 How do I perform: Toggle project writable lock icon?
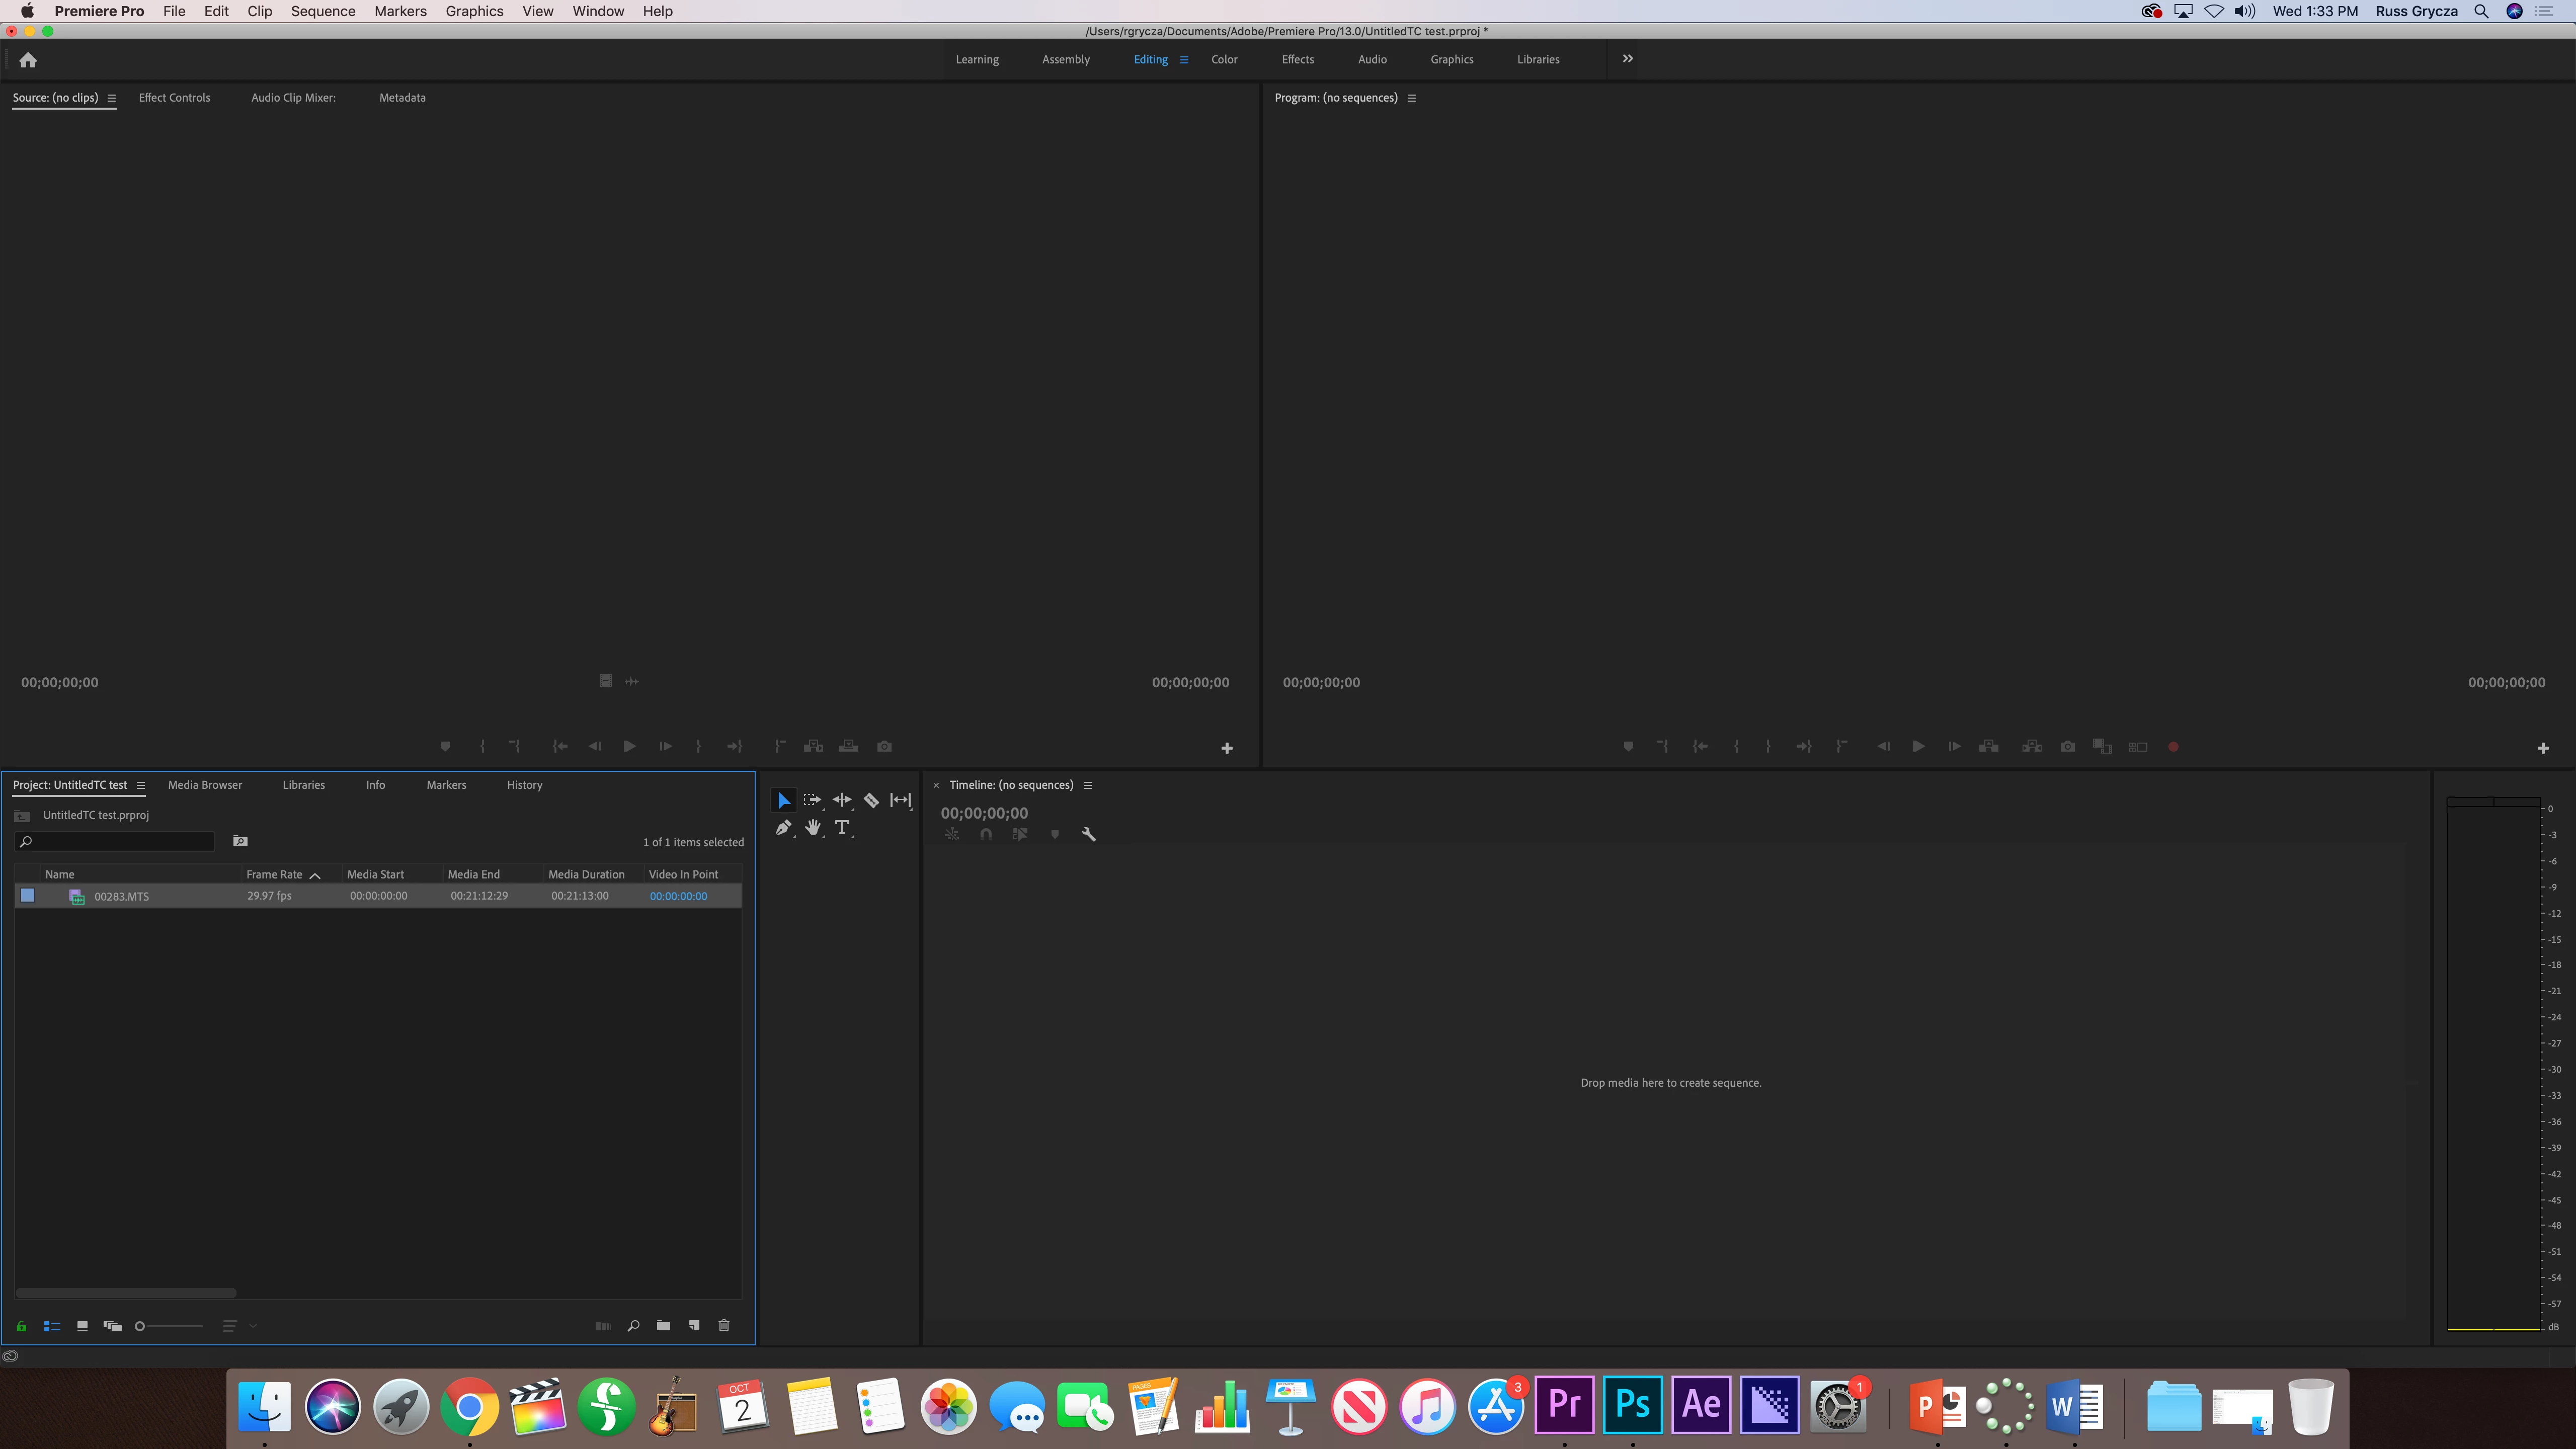pos(21,1326)
